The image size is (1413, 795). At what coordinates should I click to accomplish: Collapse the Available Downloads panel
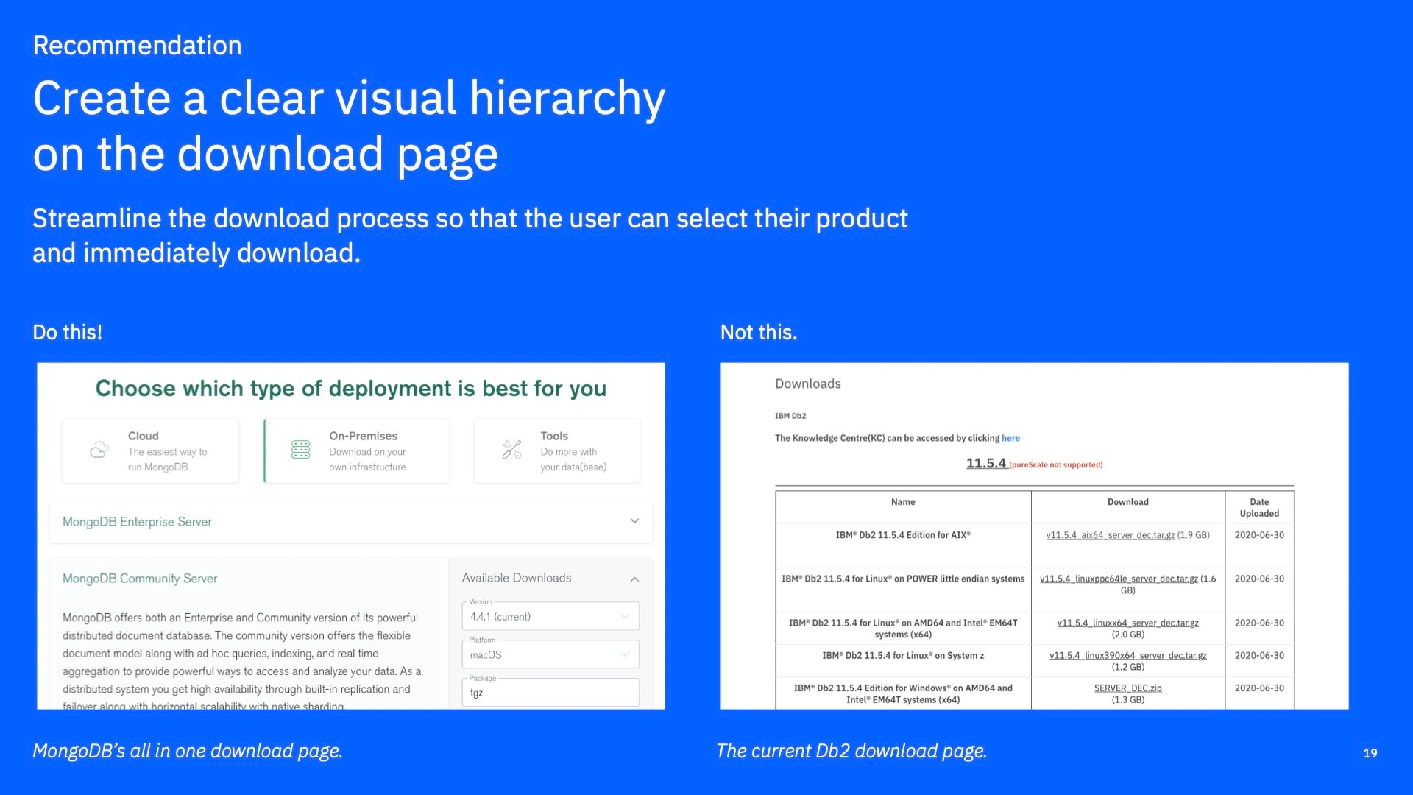coord(634,579)
